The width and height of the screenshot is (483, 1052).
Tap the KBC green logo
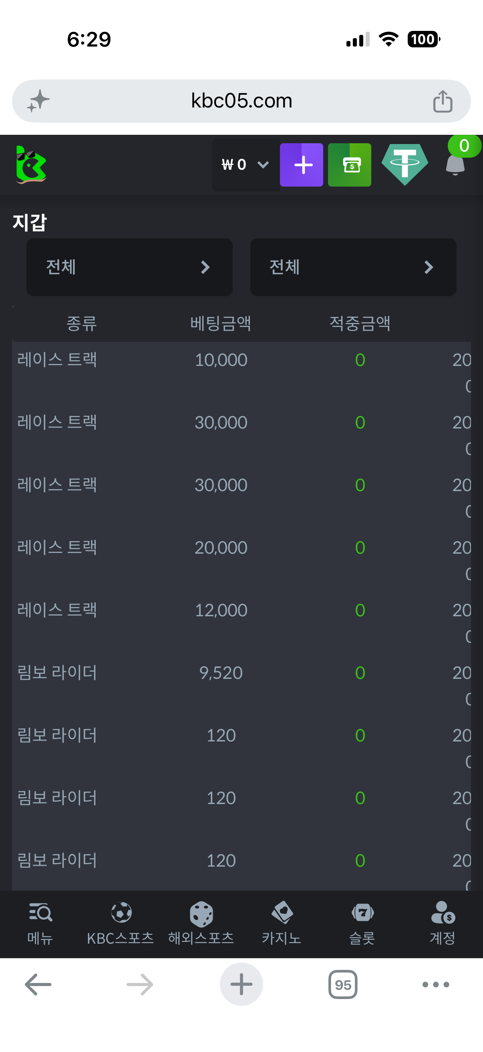[31, 165]
